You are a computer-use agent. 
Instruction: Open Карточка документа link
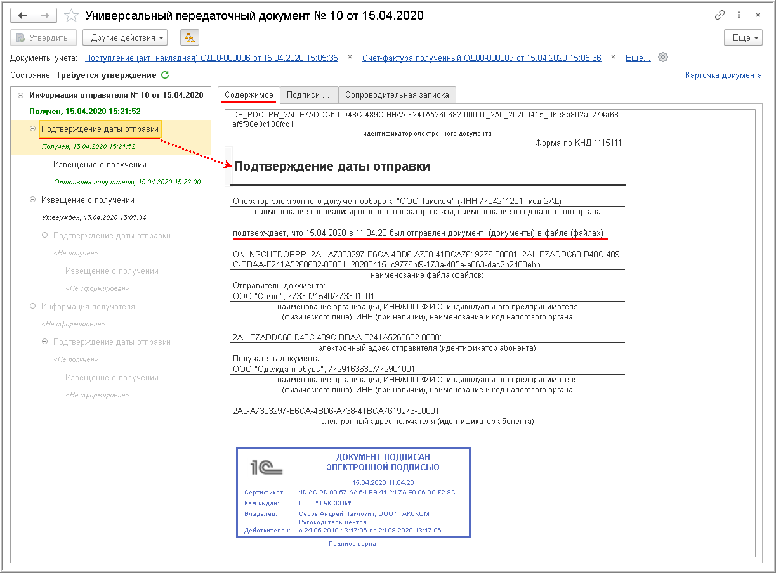point(723,75)
